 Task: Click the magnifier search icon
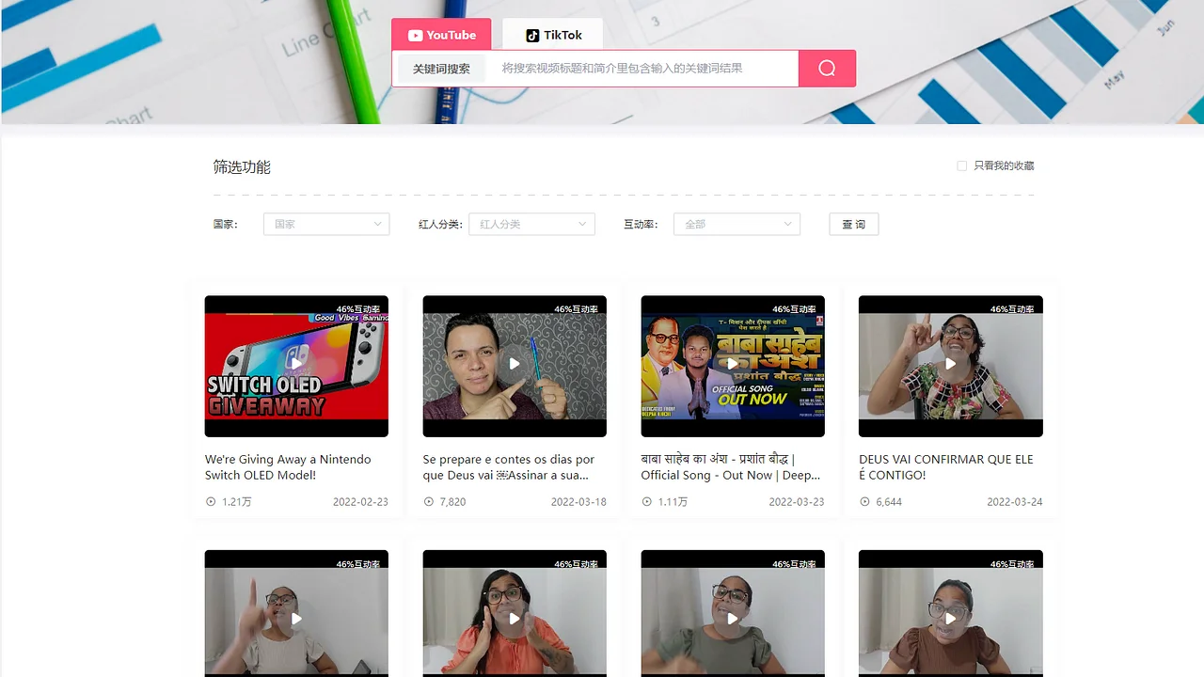click(825, 68)
